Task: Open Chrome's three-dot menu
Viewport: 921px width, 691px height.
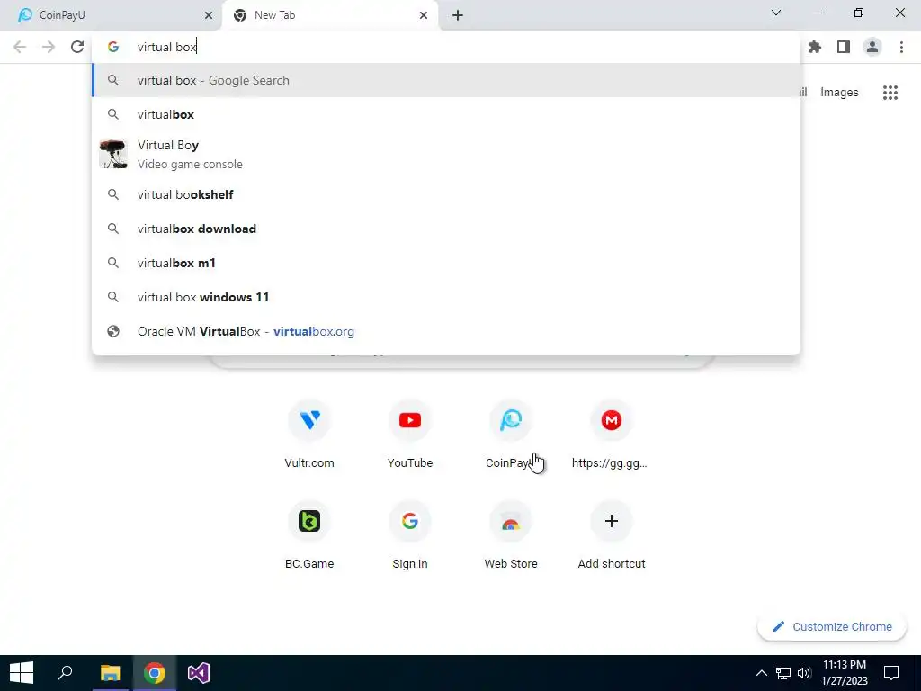Action: click(901, 47)
